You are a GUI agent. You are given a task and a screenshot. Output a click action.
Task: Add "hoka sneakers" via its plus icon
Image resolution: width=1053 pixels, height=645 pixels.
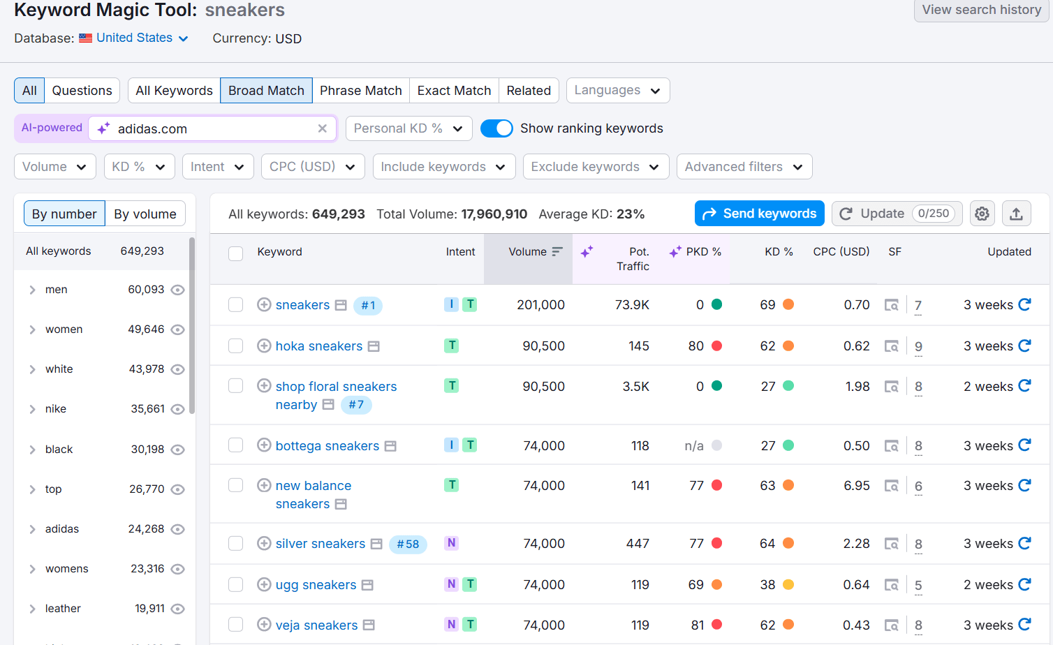[x=264, y=346]
